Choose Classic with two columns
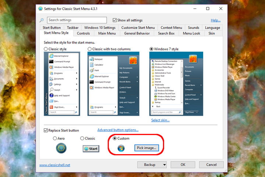Screen dimensions: 265x177 [x=89, y=49]
